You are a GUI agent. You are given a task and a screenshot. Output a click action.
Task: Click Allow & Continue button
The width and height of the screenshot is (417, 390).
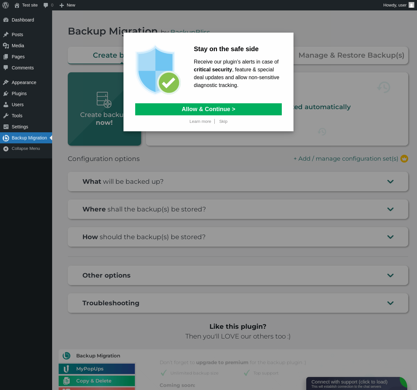click(208, 109)
